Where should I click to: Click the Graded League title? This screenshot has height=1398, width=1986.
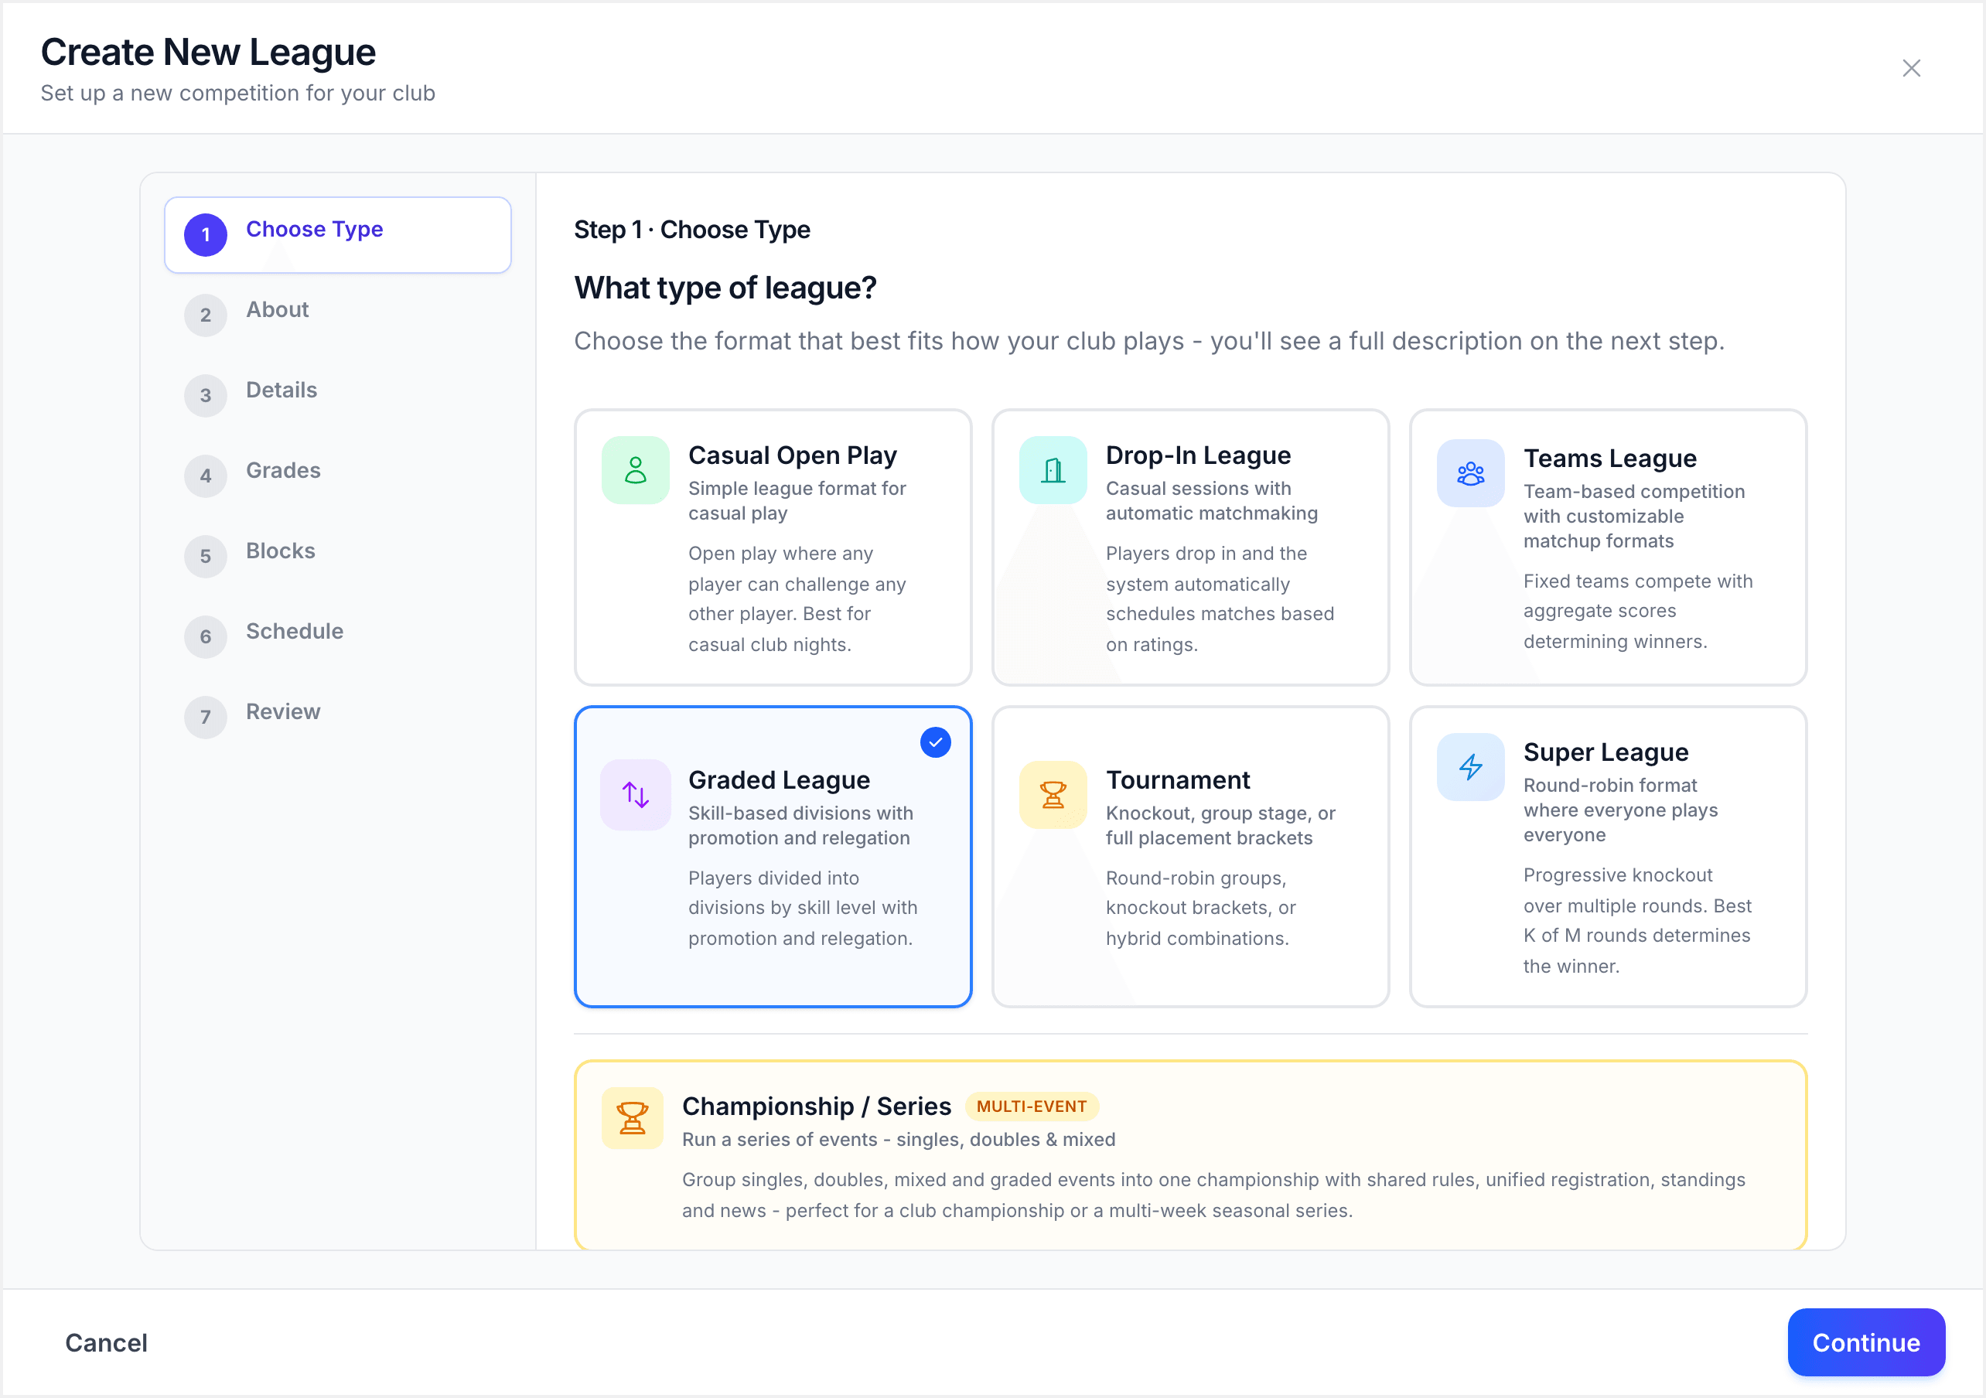[x=779, y=779]
